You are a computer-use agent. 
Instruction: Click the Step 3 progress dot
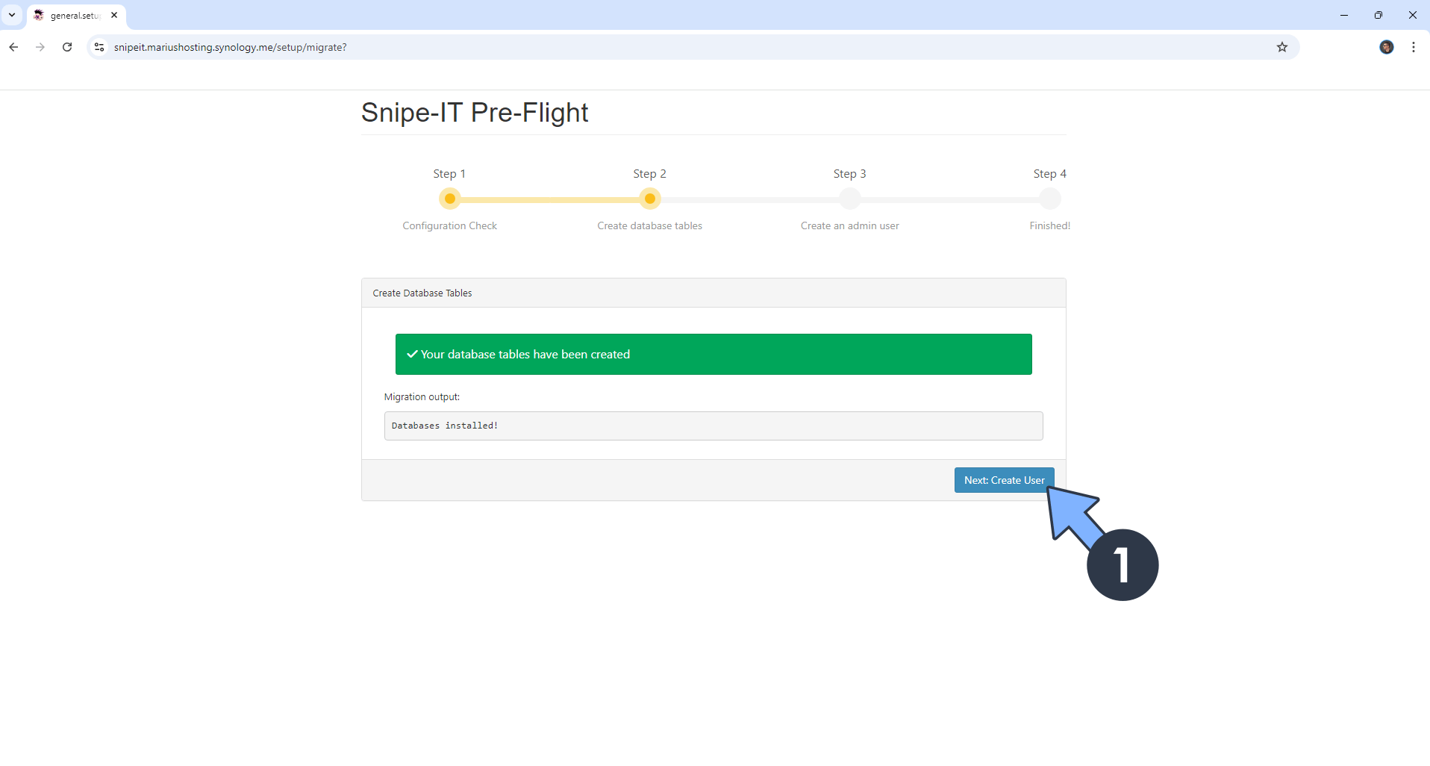click(x=850, y=199)
